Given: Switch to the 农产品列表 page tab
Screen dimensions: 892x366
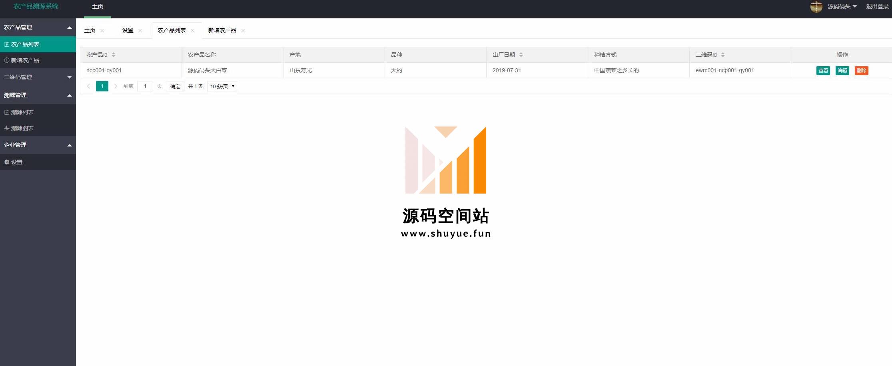Looking at the screenshot, I should [x=172, y=30].
